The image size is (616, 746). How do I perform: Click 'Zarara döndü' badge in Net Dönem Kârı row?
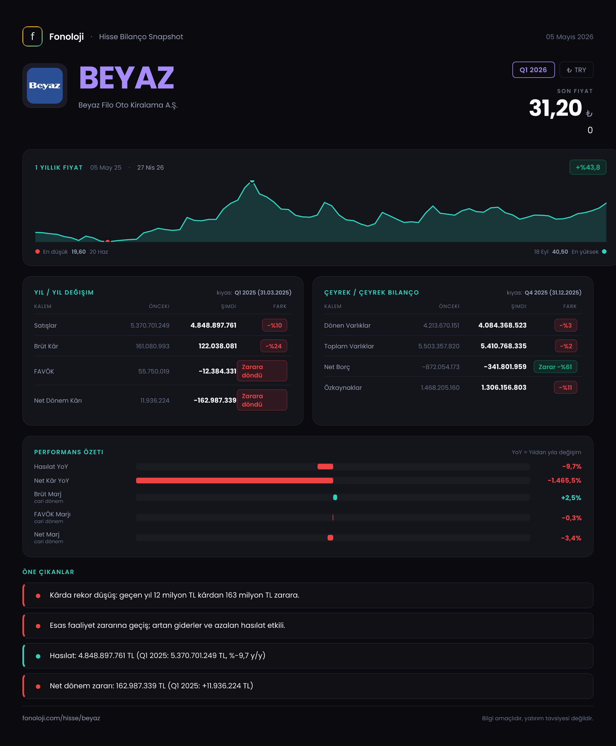(262, 400)
